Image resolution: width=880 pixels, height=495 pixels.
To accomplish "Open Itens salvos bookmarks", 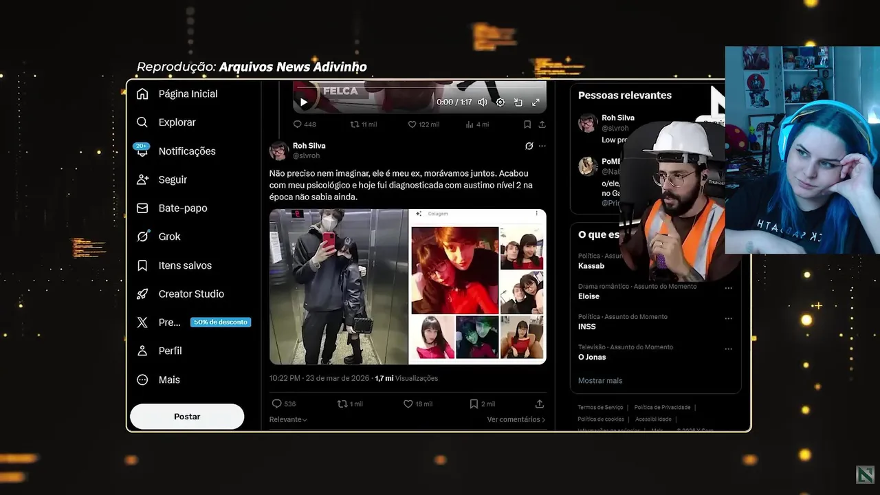I will coord(174,265).
